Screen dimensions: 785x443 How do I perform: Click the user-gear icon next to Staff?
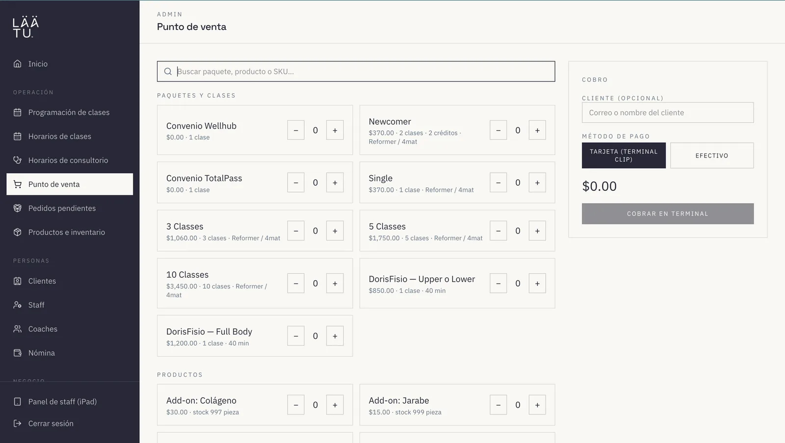18,305
